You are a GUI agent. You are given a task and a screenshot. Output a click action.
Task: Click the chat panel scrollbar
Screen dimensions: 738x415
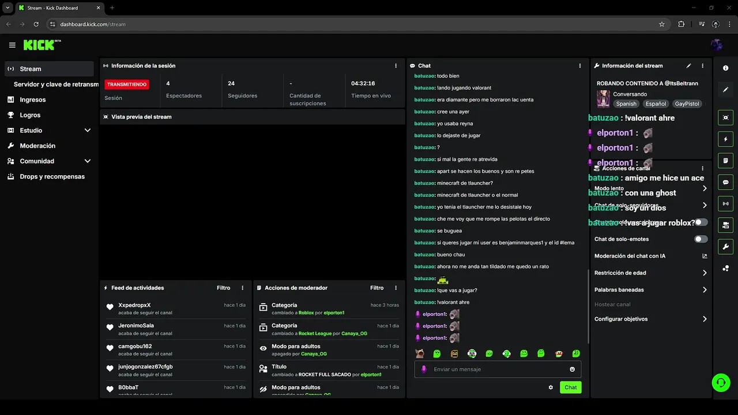(x=588, y=305)
